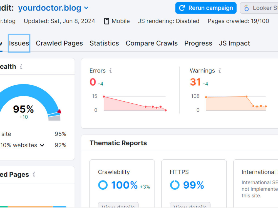Select the Compare Crawls tab
Screen dimensions: 278x208
tap(152, 43)
